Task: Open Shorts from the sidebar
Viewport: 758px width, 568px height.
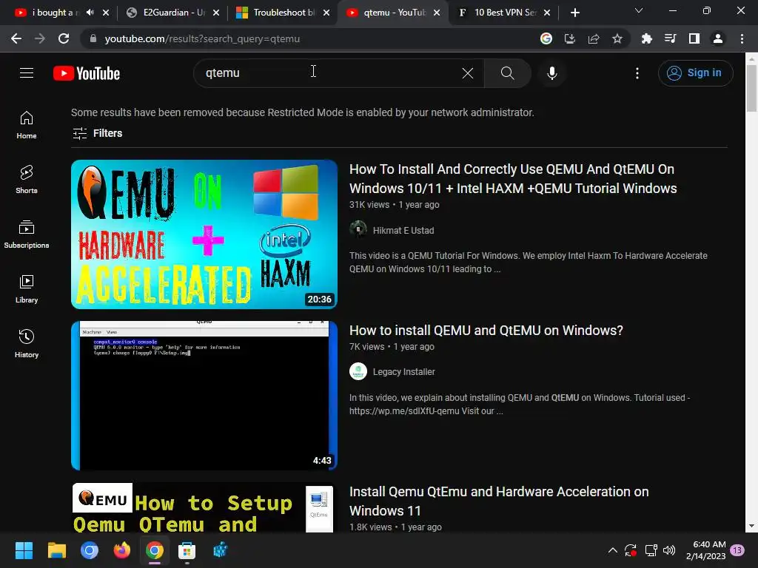Action: [27, 180]
